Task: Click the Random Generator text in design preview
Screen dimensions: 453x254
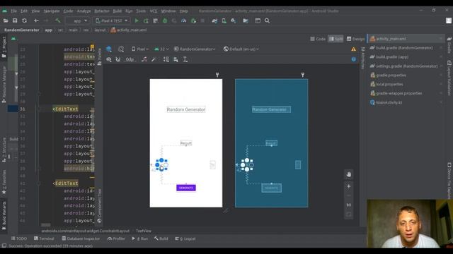Action: [186, 109]
